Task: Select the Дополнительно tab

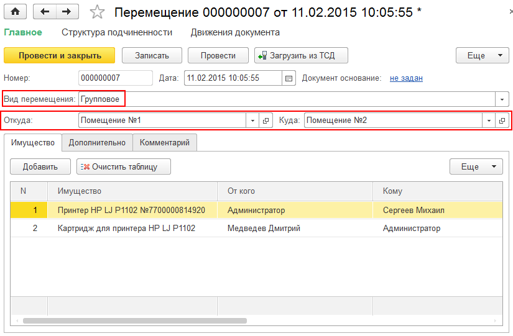Action: click(97, 143)
